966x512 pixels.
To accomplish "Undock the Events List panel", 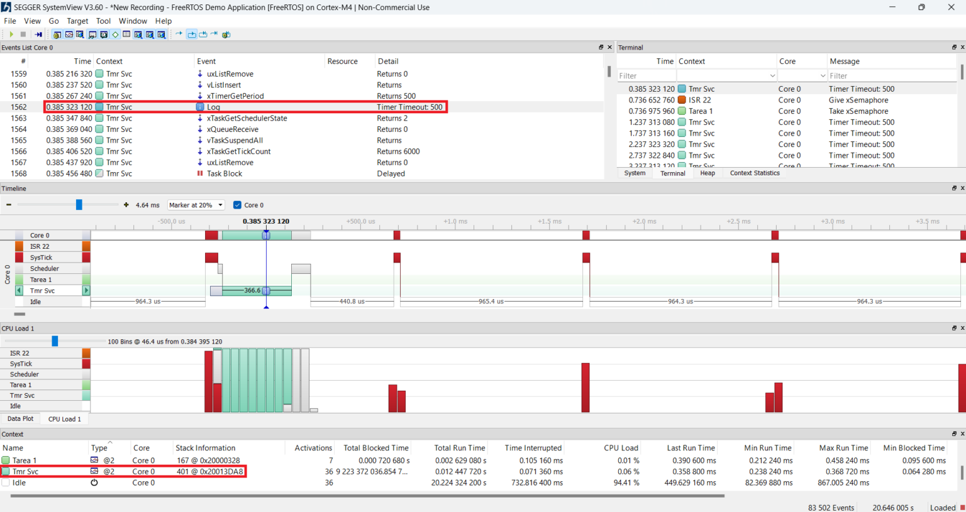I will tap(601, 47).
